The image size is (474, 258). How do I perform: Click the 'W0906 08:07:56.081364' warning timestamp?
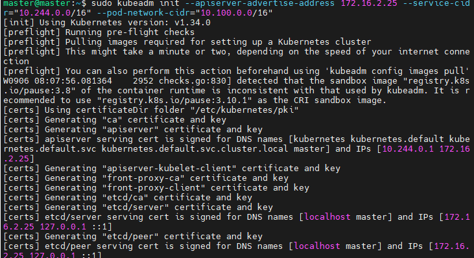point(58,81)
